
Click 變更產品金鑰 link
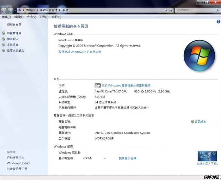[x=127, y=158]
